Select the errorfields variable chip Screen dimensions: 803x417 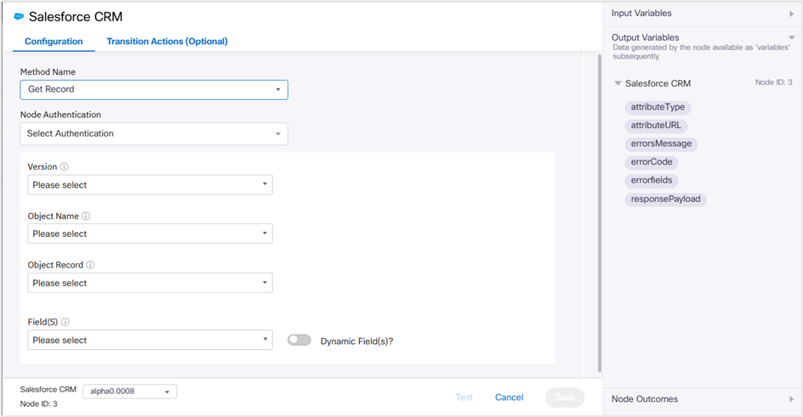652,181
